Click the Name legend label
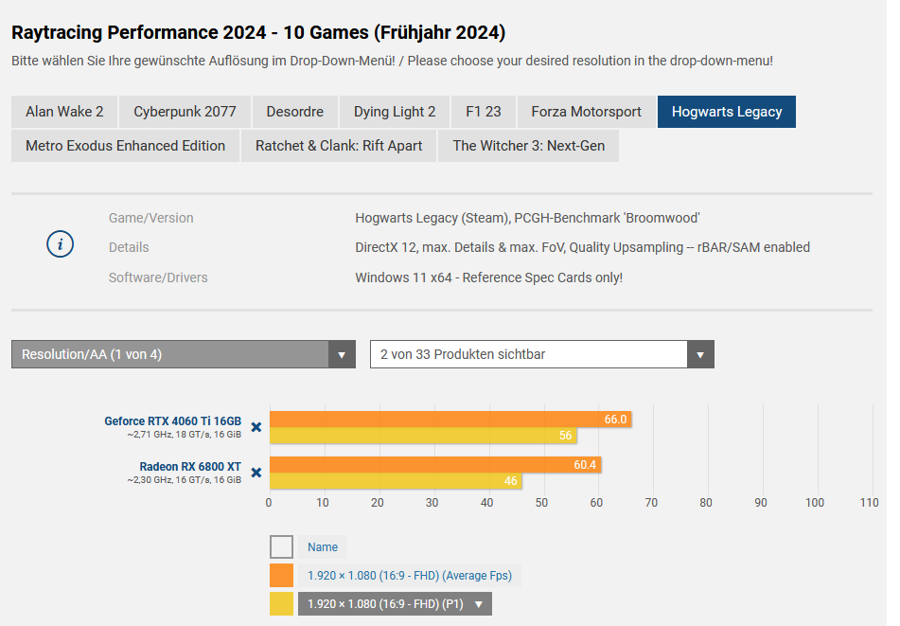Image resolution: width=900 pixels, height=626 pixels. point(323,546)
